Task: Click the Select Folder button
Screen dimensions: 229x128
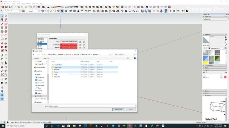Action: click(x=118, y=110)
